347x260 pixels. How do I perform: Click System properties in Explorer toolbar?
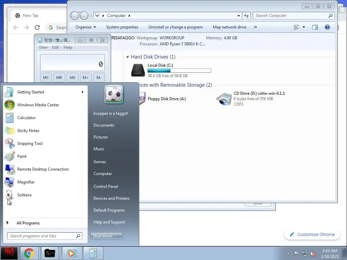coord(122,27)
